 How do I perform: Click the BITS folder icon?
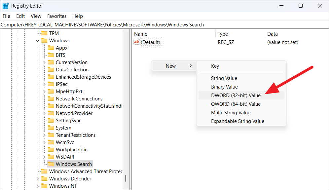click(x=51, y=55)
